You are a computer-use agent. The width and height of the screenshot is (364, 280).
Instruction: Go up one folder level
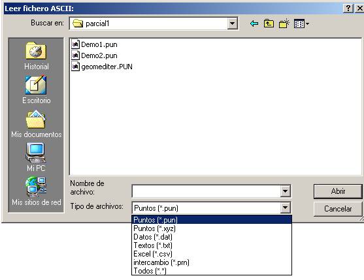pos(269,23)
